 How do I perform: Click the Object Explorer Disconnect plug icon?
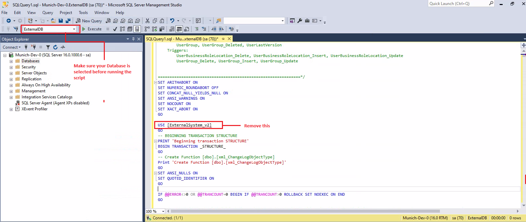[x=33, y=47]
